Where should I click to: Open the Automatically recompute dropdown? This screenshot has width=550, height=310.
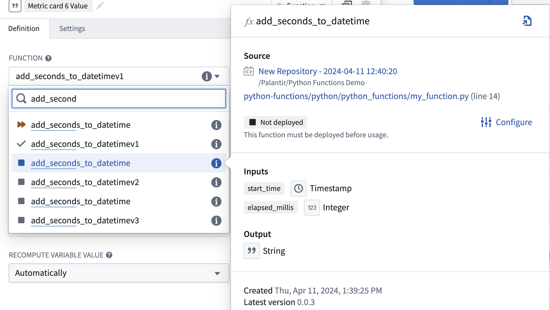(119, 273)
